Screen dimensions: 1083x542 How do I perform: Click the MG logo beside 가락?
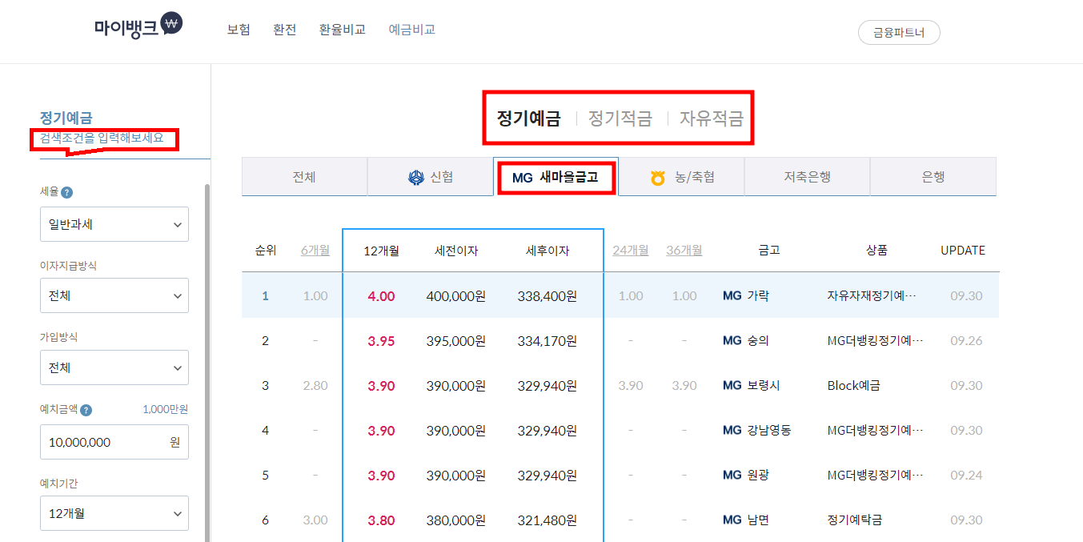(732, 295)
